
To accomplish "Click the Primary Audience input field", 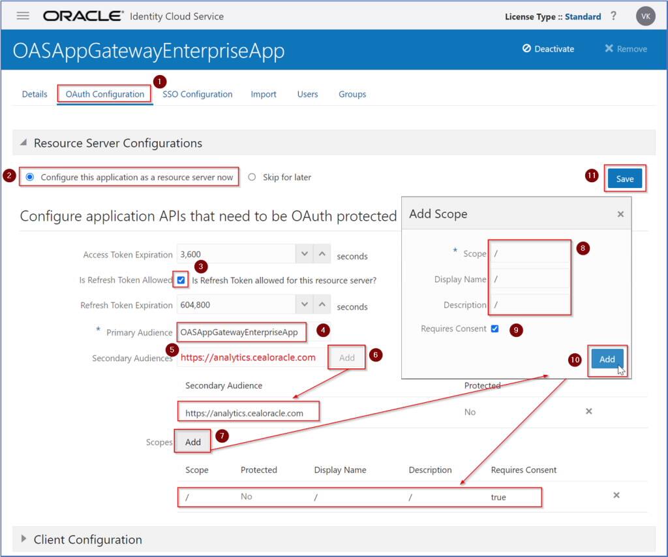I will coord(241,332).
